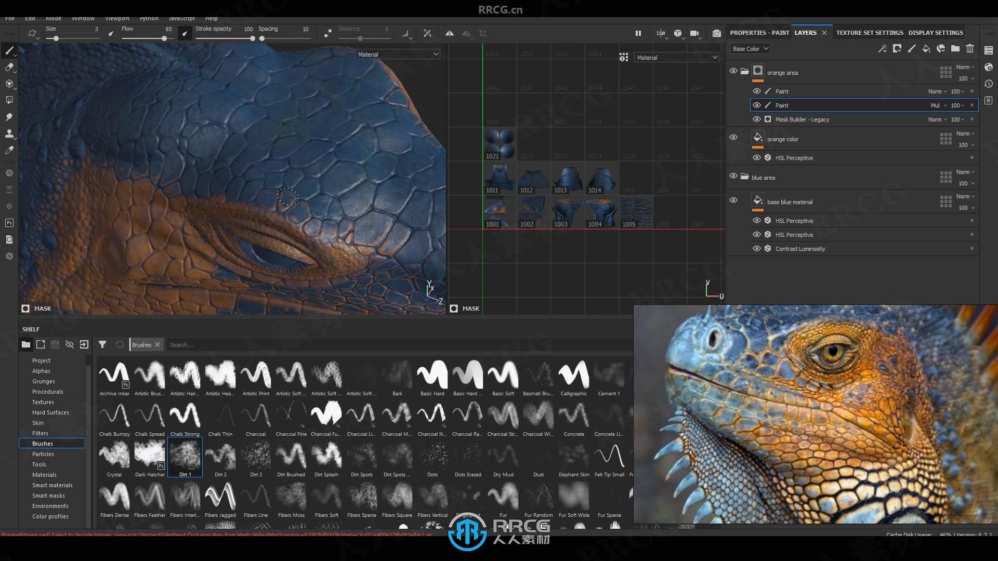998x561 pixels.
Task: Open blend mode dropdown for blue area
Action: pyautogui.click(x=965, y=172)
